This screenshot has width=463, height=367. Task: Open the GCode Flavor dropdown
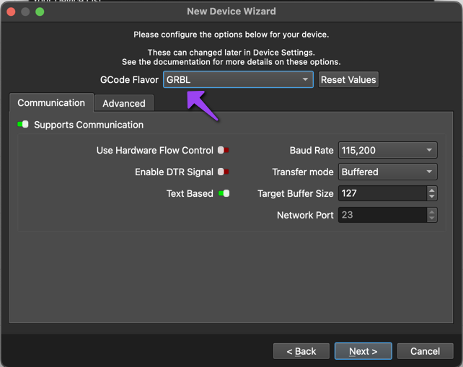click(238, 79)
